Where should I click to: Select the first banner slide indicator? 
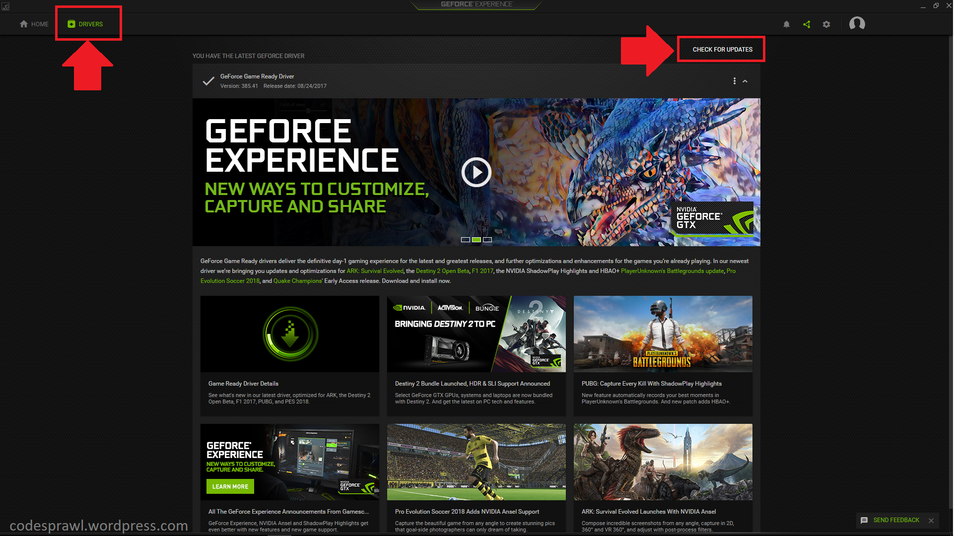pos(466,240)
